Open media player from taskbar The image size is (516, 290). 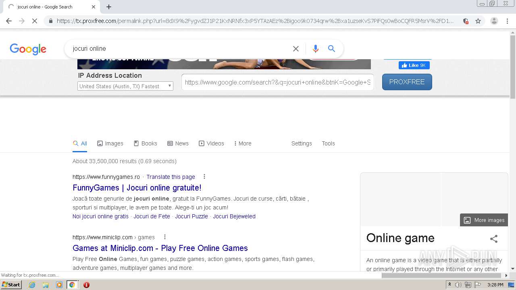pyautogui.click(x=59, y=285)
